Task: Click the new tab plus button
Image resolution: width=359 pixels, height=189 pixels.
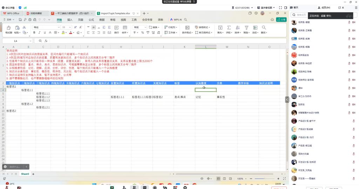Action: point(144,13)
